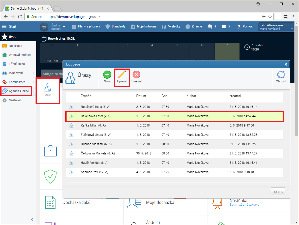This screenshot has height=225, width=299.
Task: Open the Úrazy tile icon
Action: click(47, 88)
